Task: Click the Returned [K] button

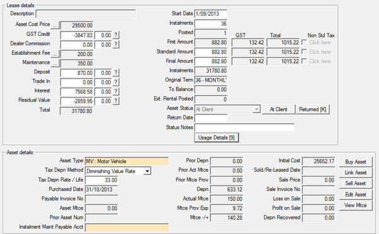Action: [x=312, y=109]
